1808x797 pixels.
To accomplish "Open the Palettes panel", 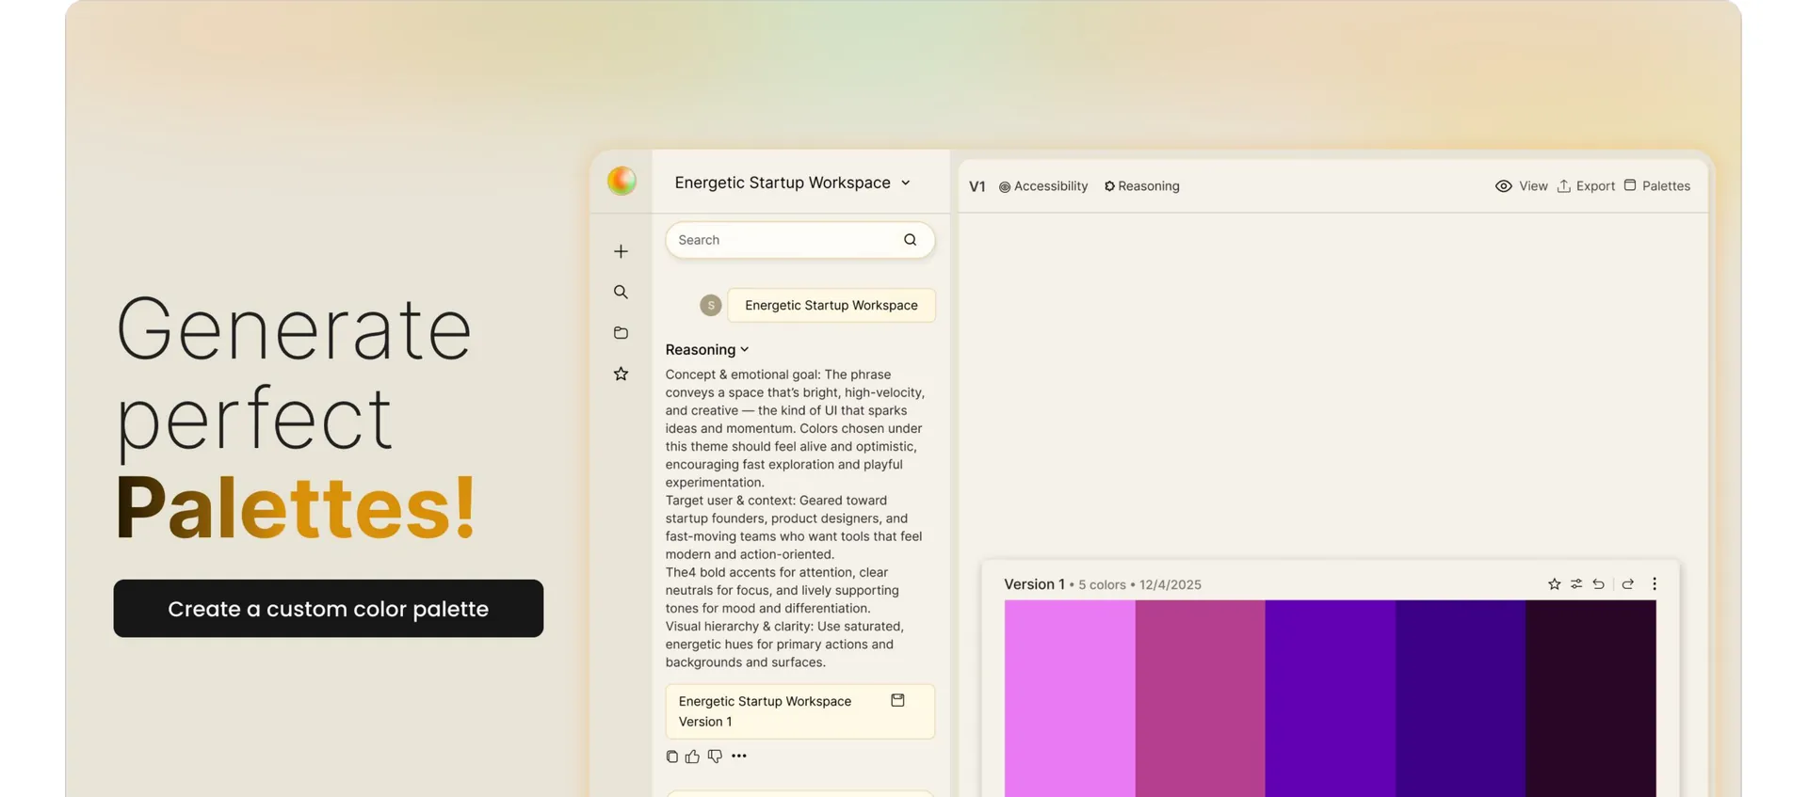I will [1657, 186].
